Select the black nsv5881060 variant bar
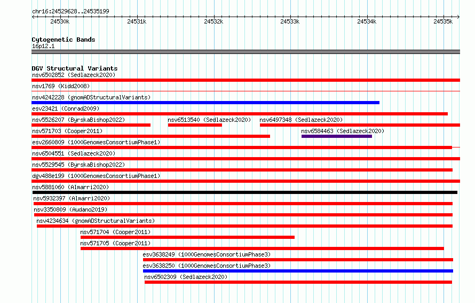Viewport: 475px width, 303px height. pyautogui.click(x=245, y=192)
